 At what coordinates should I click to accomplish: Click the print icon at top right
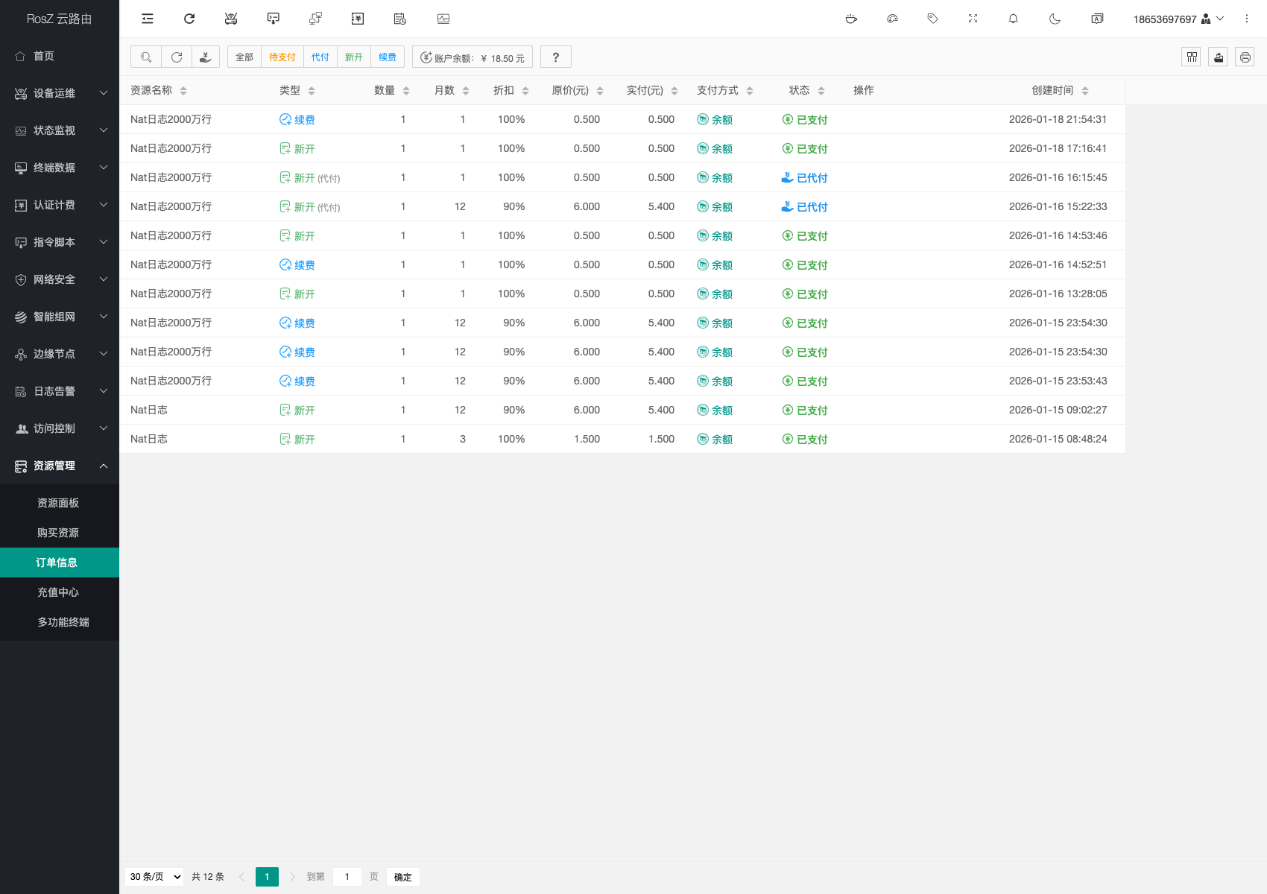[x=1245, y=57]
